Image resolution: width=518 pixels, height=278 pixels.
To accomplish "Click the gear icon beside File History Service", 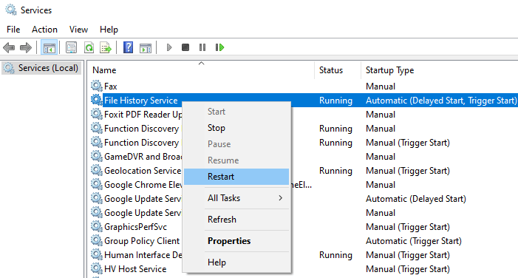I will pos(97,100).
